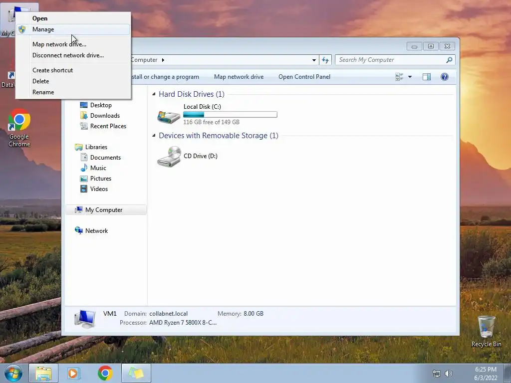Open the Pictures library
511x383 pixels.
(x=101, y=179)
